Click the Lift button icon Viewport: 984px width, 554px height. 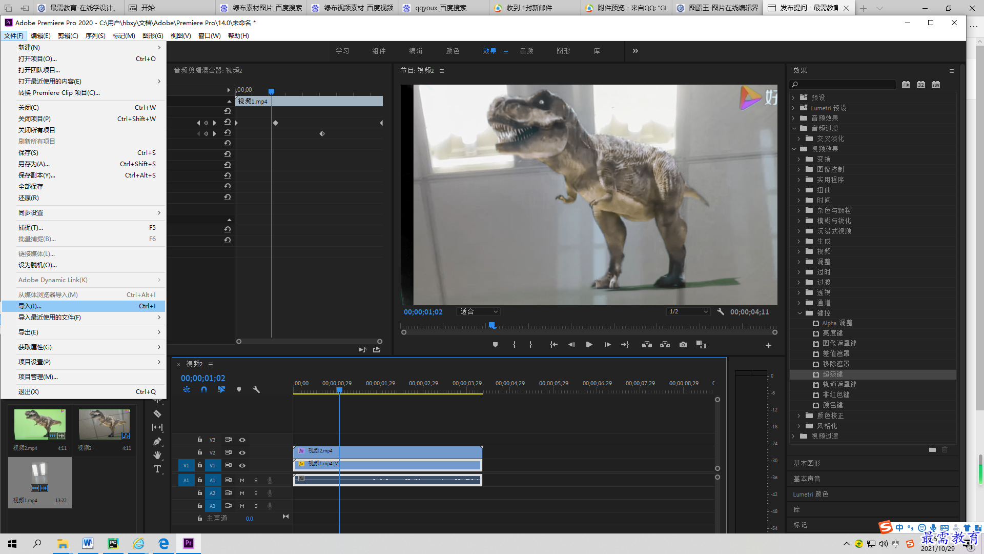pyautogui.click(x=647, y=345)
